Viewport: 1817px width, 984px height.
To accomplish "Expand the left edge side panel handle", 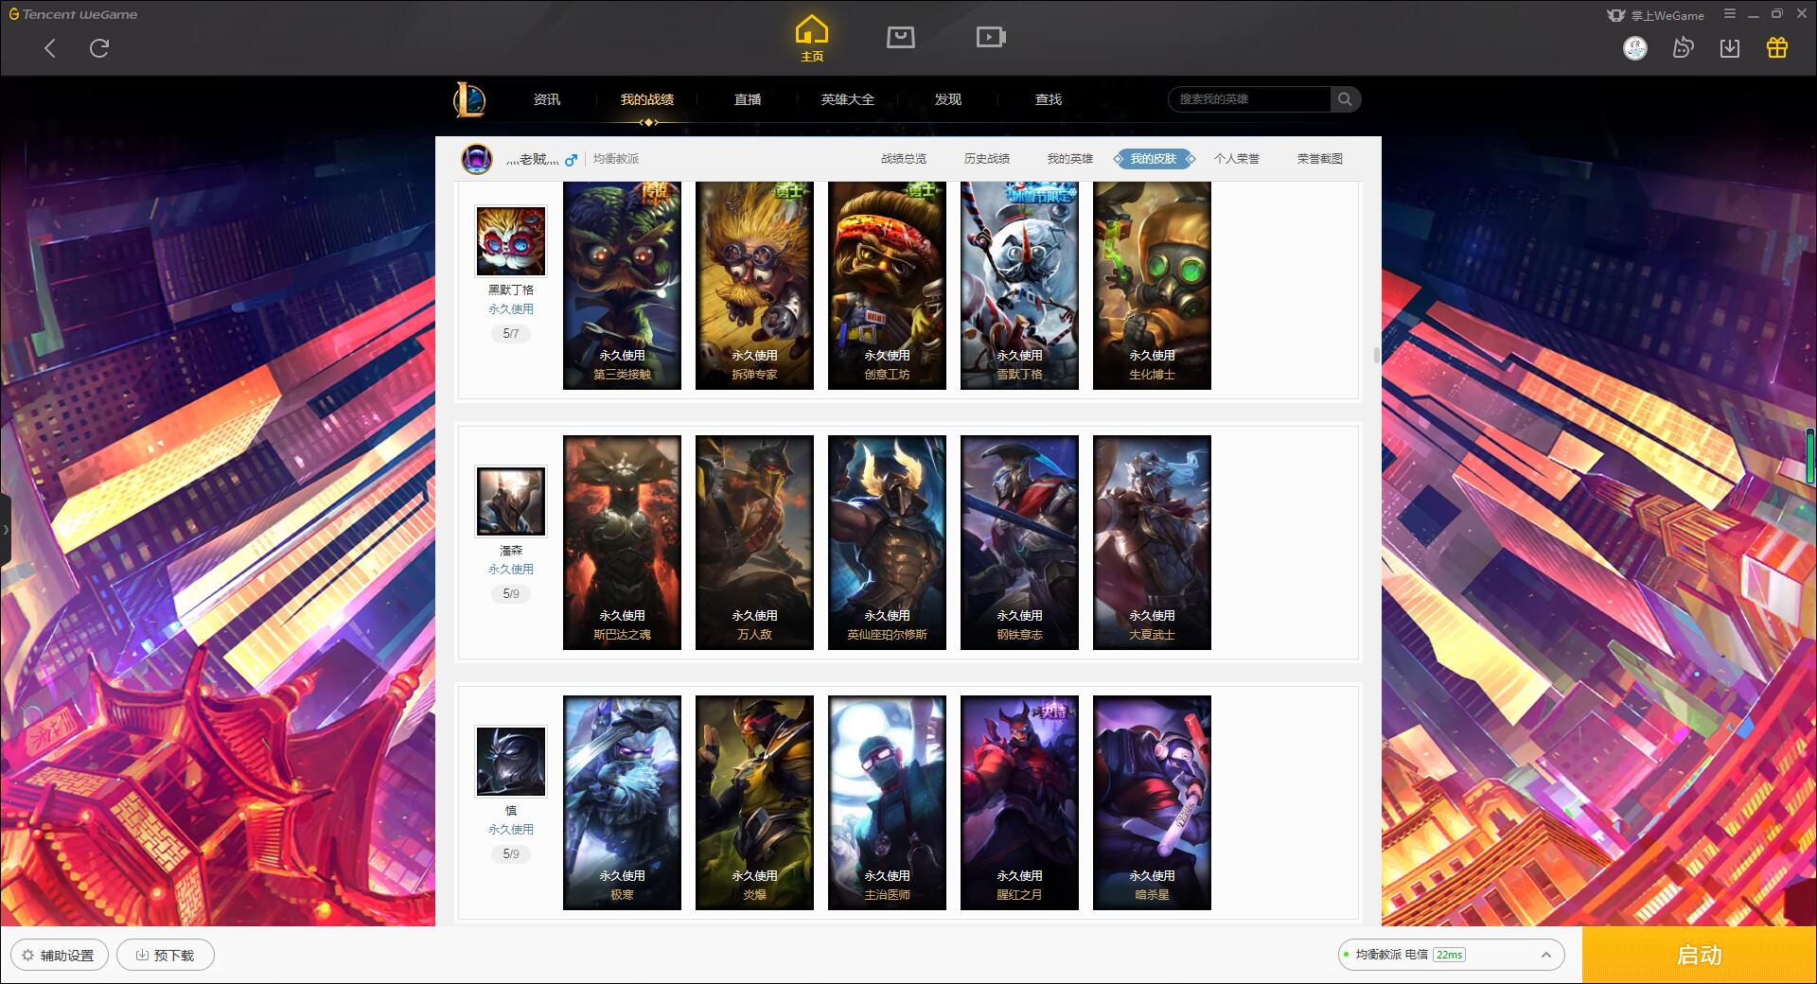I will coord(6,530).
